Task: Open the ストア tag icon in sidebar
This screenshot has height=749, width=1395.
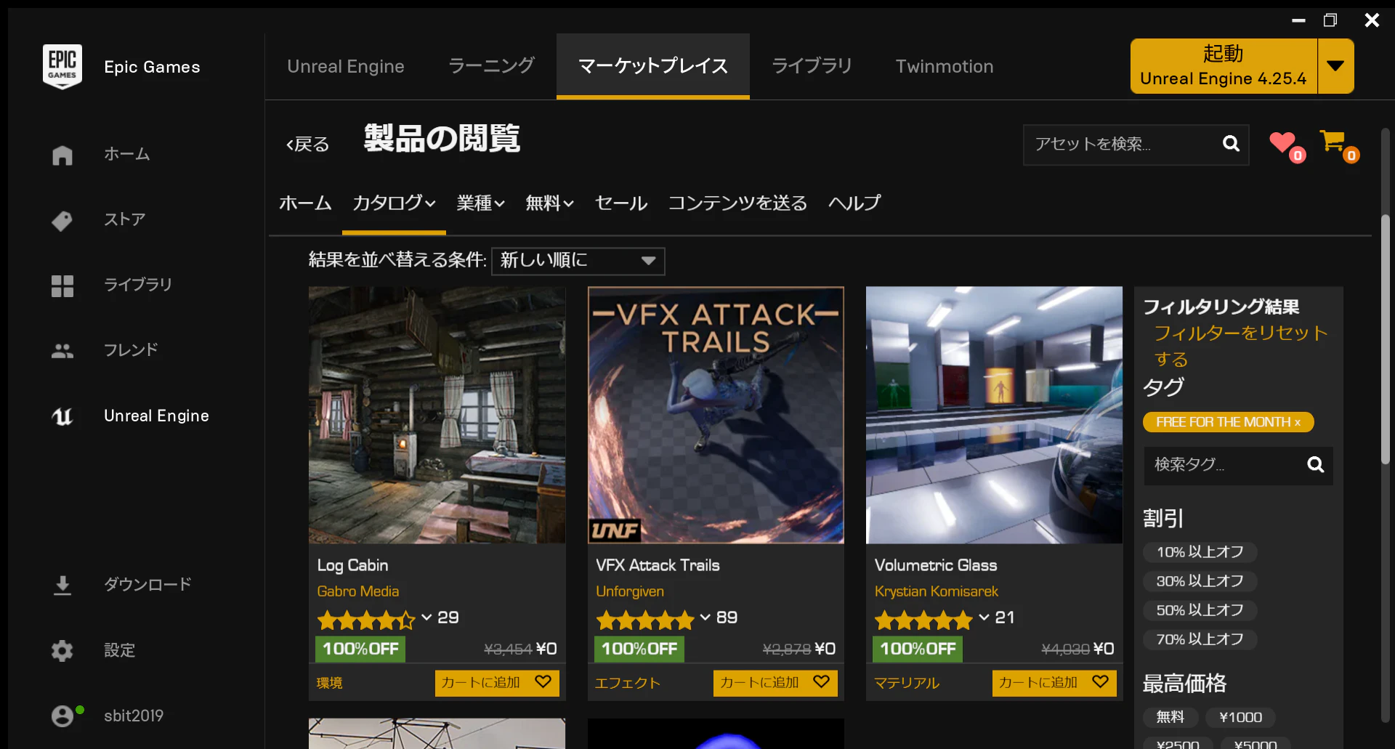Action: coord(62,220)
